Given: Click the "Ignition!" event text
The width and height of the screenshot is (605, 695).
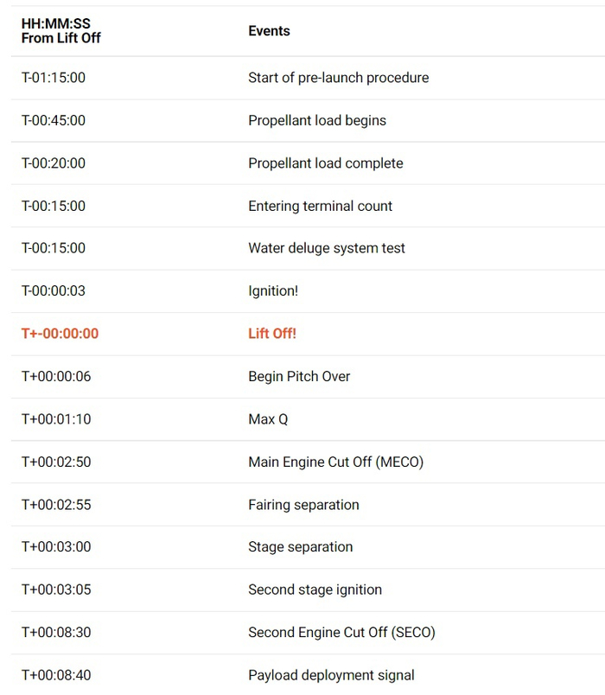Looking at the screenshot, I should coord(273,291).
